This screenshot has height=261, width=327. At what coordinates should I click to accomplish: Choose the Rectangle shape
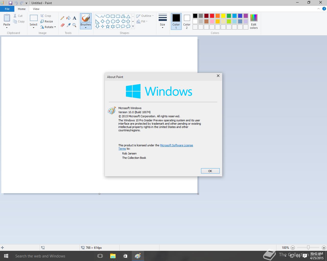point(113,16)
